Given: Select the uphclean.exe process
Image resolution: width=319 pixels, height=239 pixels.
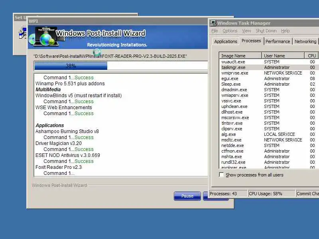Looking at the screenshot, I should click(268, 106).
